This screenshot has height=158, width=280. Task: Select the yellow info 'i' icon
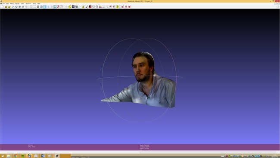[x=117, y=6]
